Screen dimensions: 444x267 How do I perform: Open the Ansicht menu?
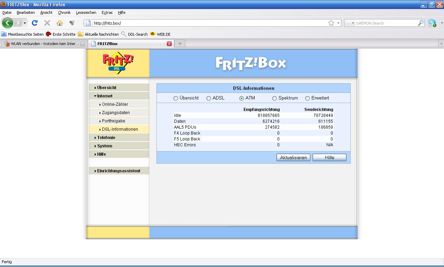tap(46, 12)
